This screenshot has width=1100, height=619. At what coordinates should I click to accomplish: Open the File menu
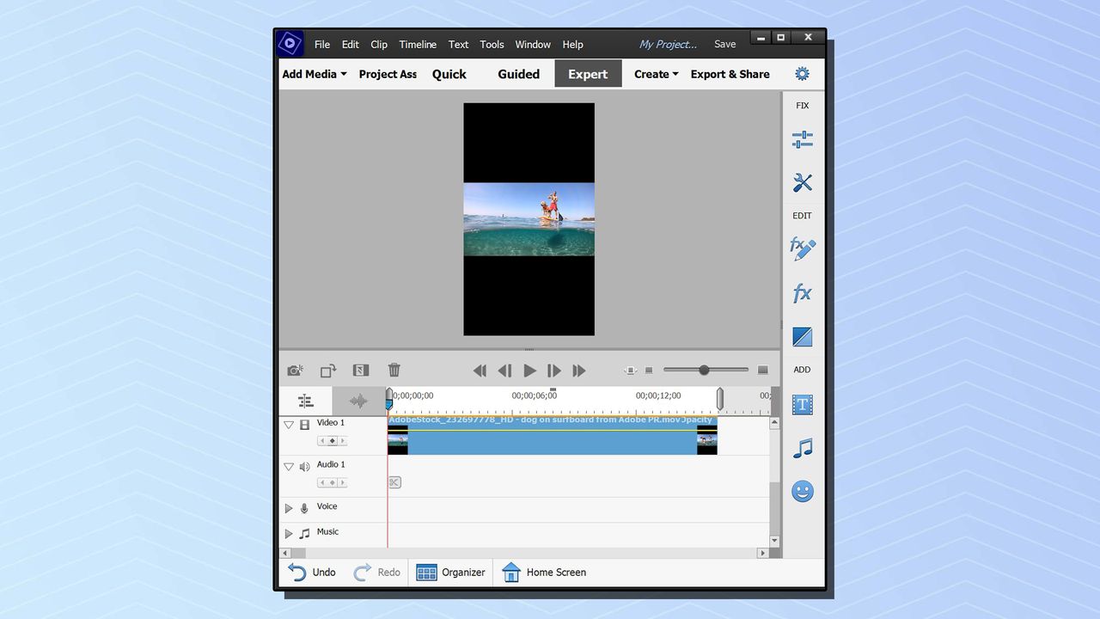pos(322,45)
